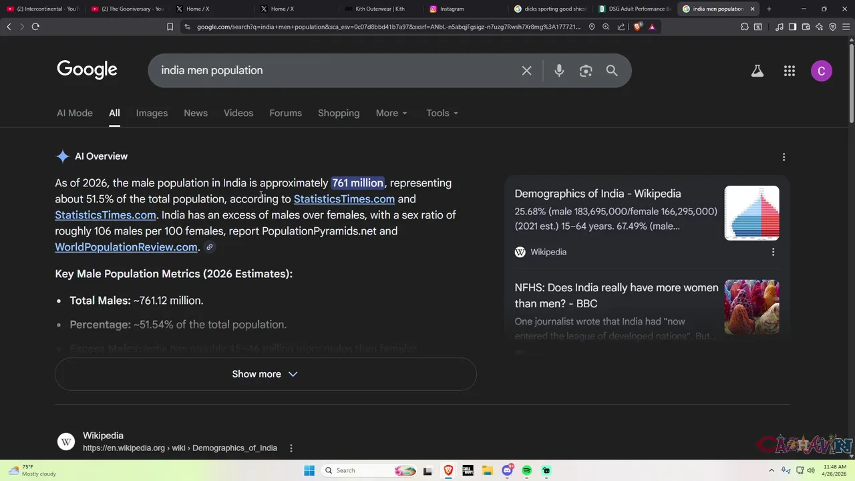The width and height of the screenshot is (855, 481).
Task: Select the Images search tab
Action: click(x=152, y=113)
